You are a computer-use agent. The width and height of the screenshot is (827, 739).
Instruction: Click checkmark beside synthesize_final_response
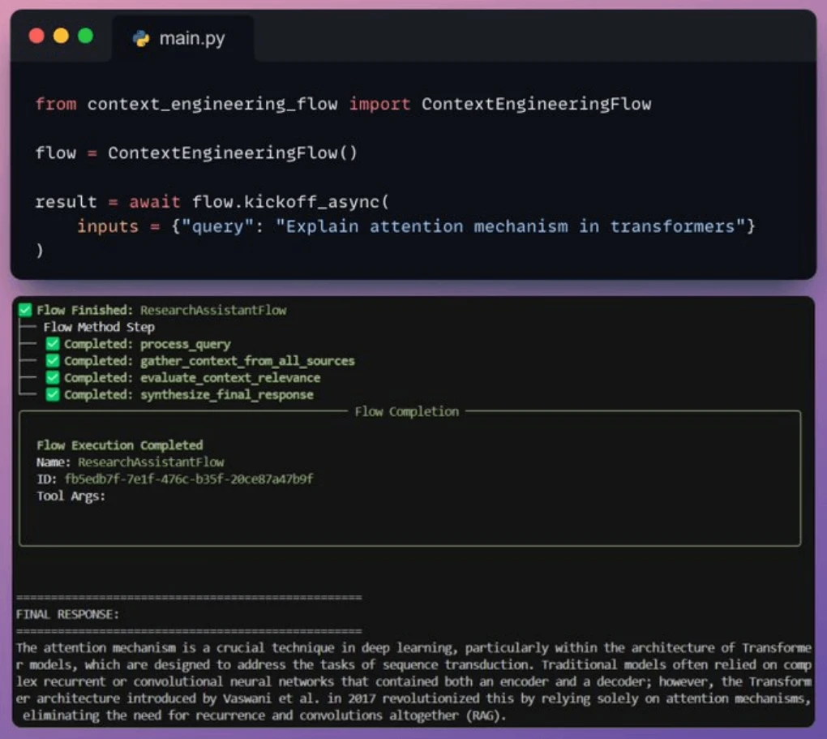coord(52,394)
